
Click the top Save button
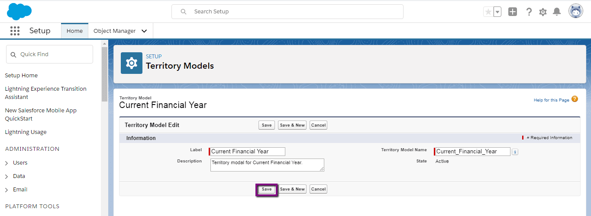tap(267, 125)
